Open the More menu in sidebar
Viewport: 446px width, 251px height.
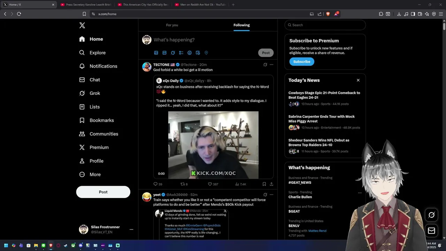[90, 175]
